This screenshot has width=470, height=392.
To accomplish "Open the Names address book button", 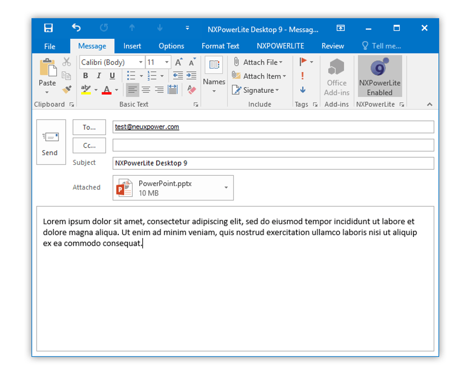I will pyautogui.click(x=214, y=75).
